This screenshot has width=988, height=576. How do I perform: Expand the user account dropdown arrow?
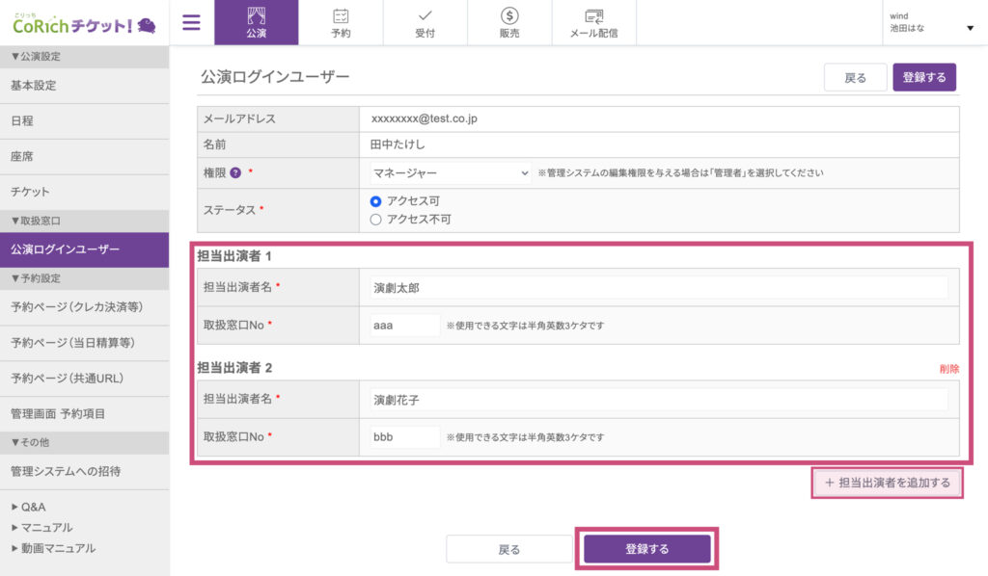pyautogui.click(x=970, y=28)
